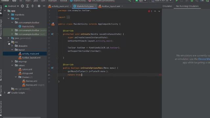Viewport: 210px width, 118px height.
Task: Go to previous highlighted error arrow
Action: [155, 11]
